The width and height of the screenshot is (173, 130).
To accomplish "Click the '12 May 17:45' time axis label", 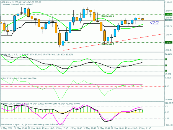I will 90,128.
